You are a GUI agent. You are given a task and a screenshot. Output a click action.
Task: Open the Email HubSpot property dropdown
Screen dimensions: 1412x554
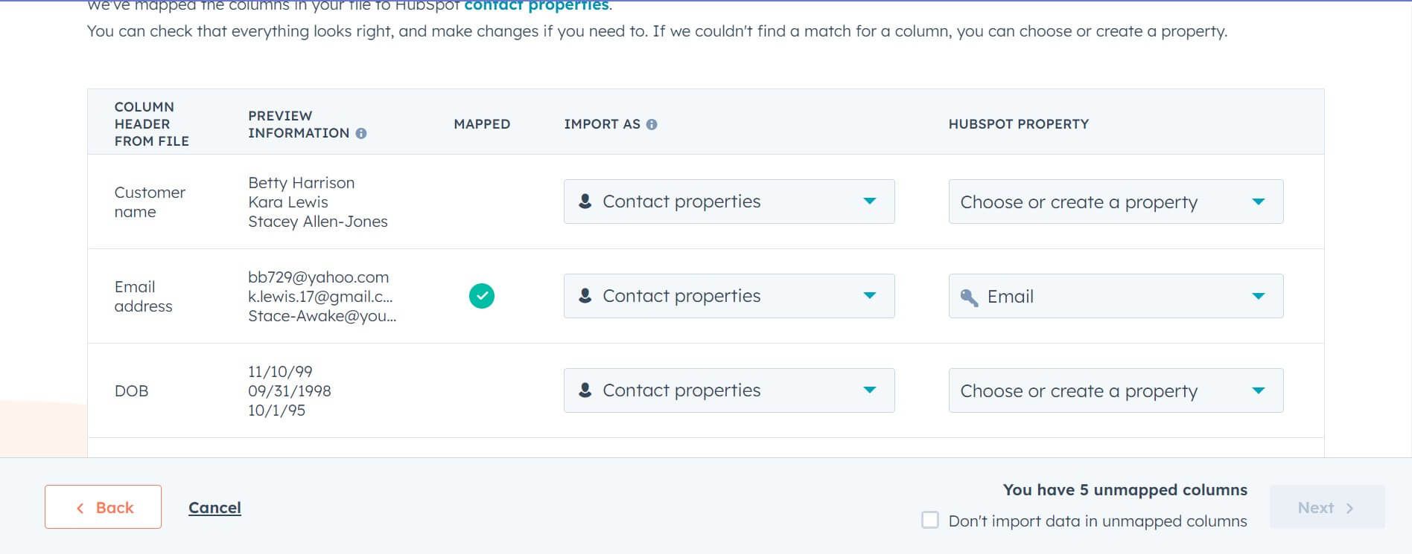pos(1258,296)
